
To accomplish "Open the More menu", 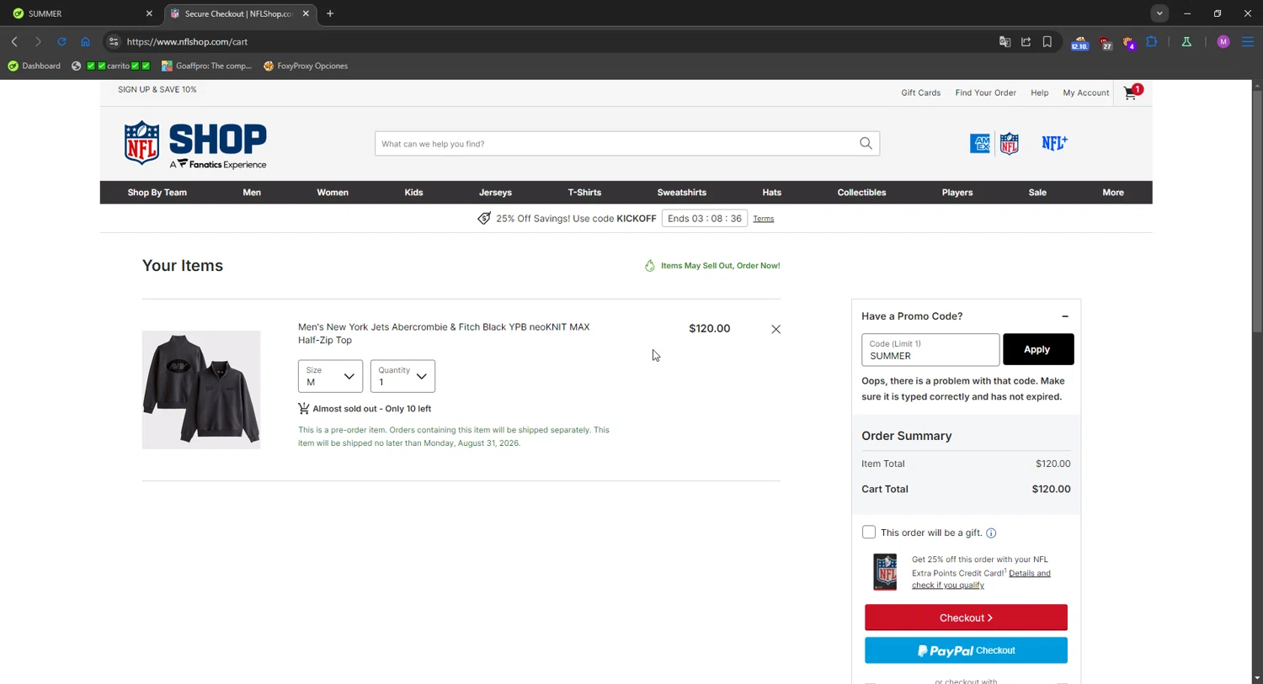I will point(1113,193).
